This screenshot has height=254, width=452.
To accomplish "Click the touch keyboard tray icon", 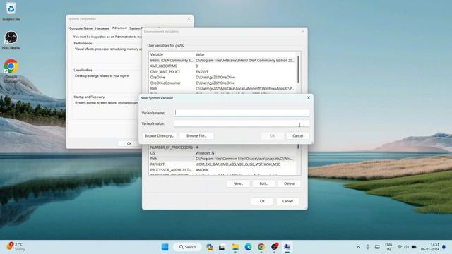I will point(377,247).
